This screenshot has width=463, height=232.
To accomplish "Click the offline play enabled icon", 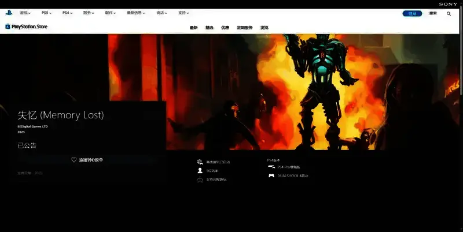I will (200, 162).
